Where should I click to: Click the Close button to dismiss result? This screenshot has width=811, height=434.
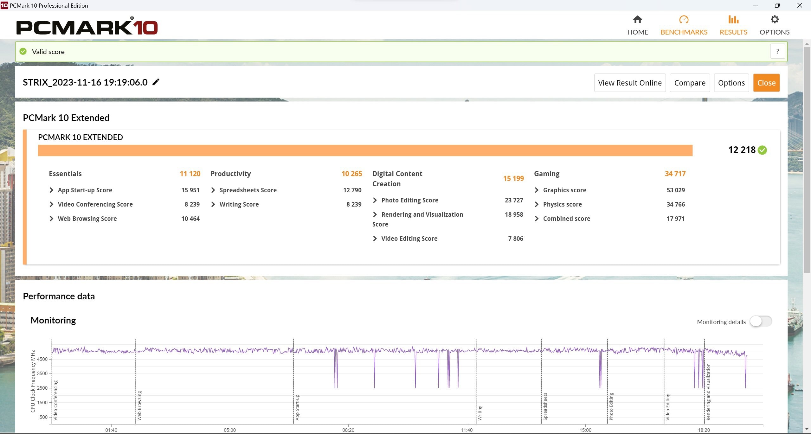pos(767,83)
